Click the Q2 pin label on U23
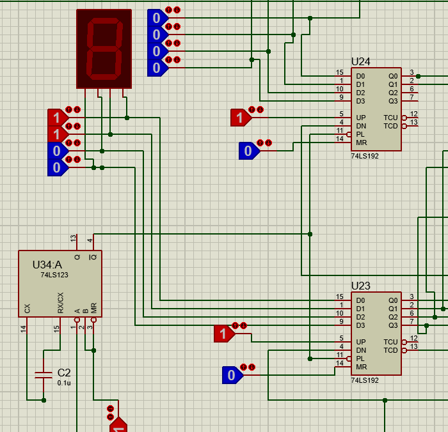This screenshot has height=432, width=448. click(393, 317)
